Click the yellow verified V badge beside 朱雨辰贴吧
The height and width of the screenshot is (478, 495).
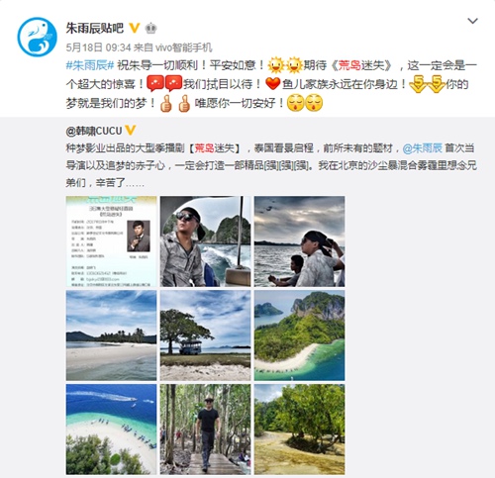[134, 28]
